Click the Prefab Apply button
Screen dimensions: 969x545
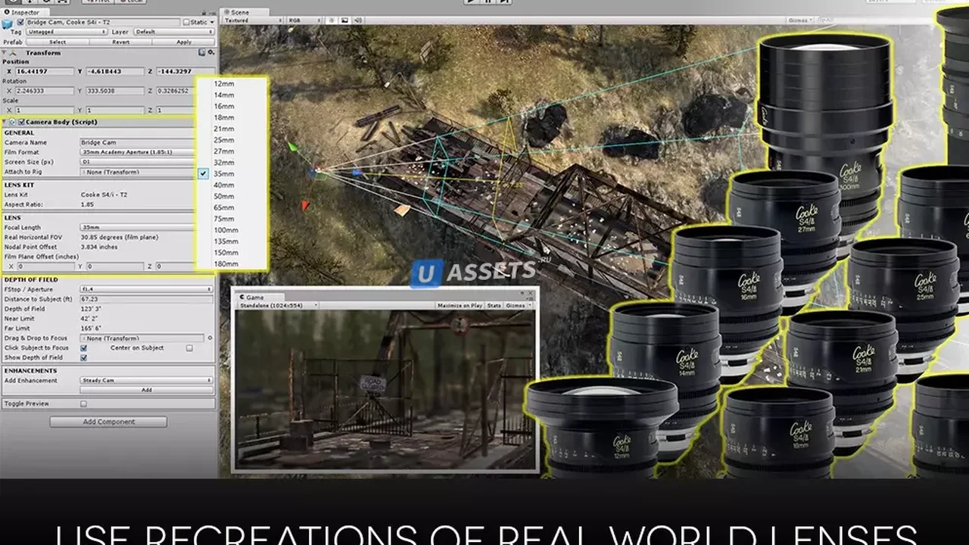coord(184,42)
